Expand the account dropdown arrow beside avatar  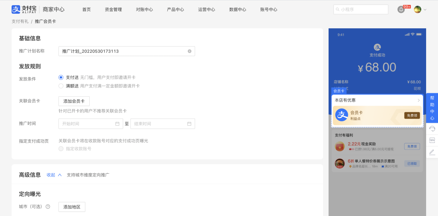425,10
